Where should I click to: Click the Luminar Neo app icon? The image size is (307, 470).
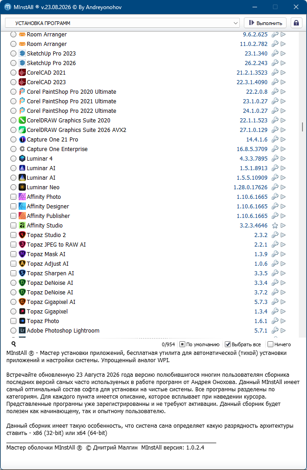click(x=22, y=187)
